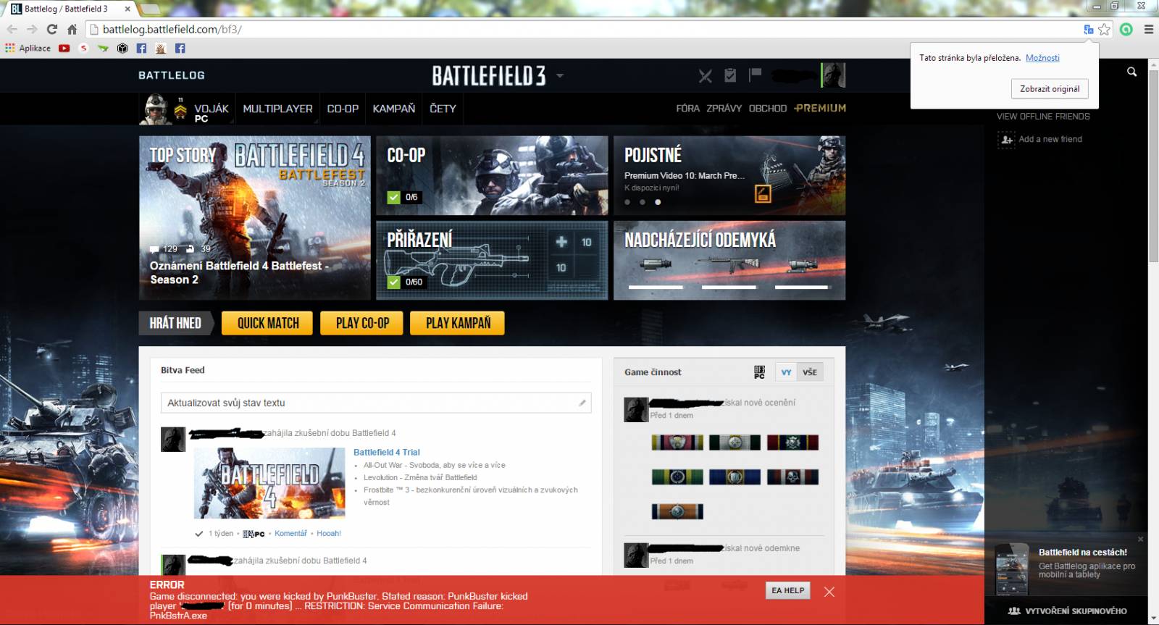Open the PŘIŘAZENÍ assignments tile
1159x625 pixels.
point(492,260)
